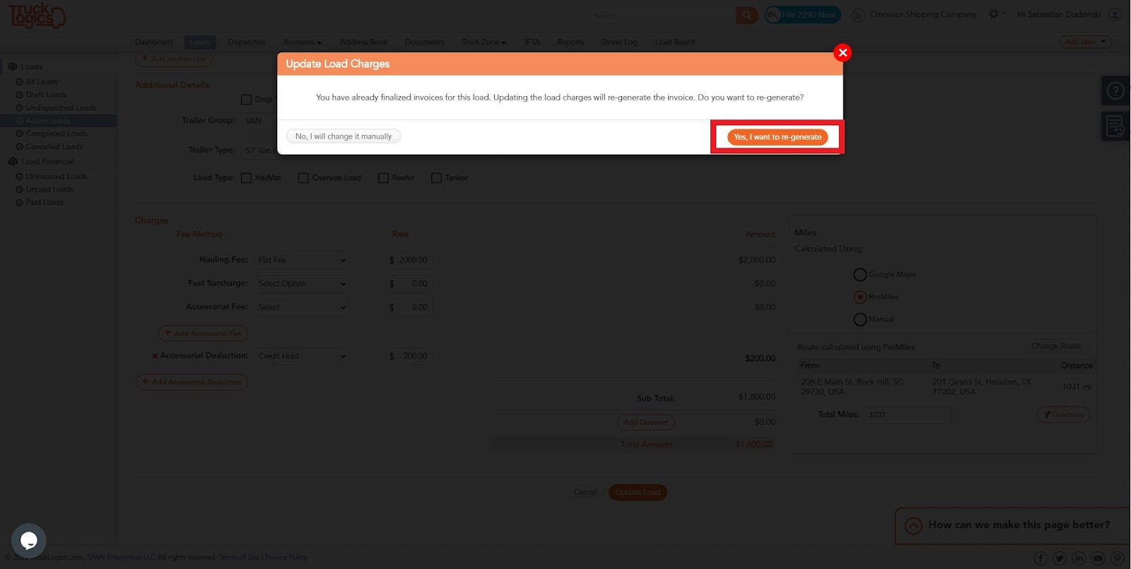This screenshot has height=569, width=1131.
Task: Open the Documents tab
Action: (x=425, y=42)
